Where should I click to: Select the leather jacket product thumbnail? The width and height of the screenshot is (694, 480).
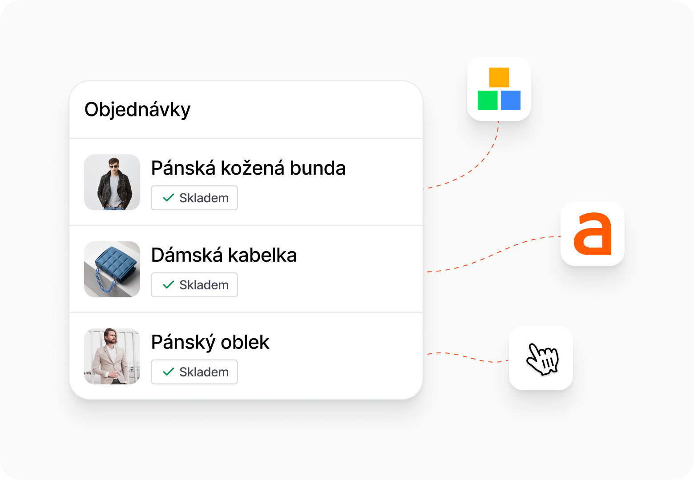click(x=112, y=182)
